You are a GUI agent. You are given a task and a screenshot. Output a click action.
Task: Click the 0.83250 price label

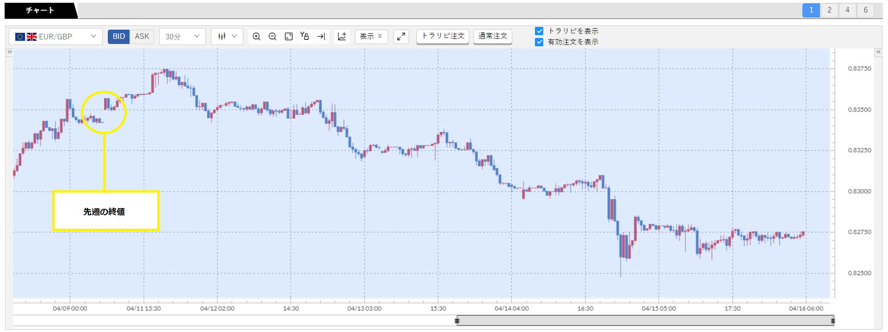[x=859, y=150]
